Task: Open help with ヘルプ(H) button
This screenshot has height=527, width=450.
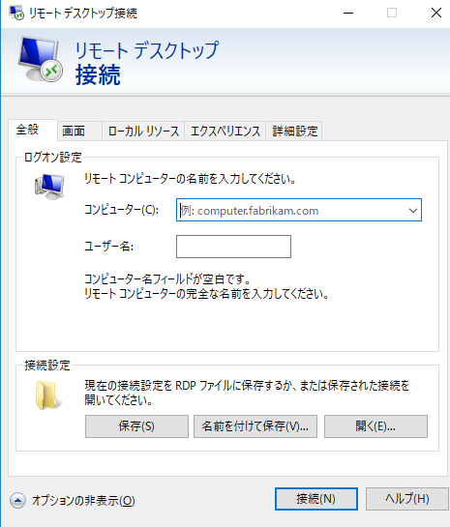Action: [x=407, y=499]
